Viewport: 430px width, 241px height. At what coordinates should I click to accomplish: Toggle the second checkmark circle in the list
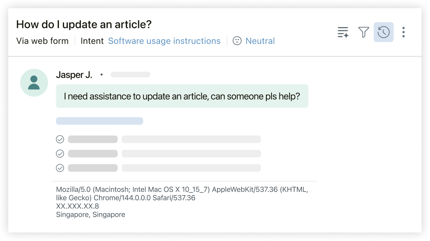pos(60,153)
